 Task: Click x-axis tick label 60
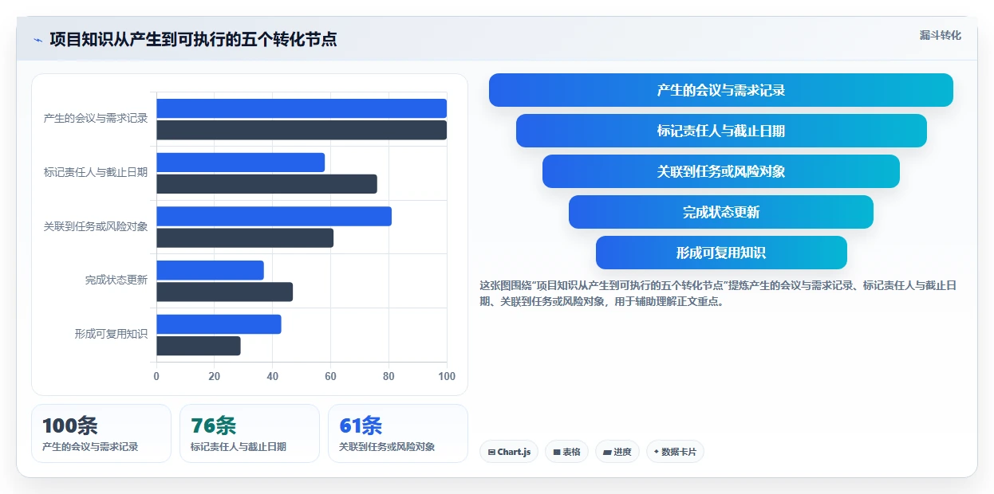(x=330, y=376)
